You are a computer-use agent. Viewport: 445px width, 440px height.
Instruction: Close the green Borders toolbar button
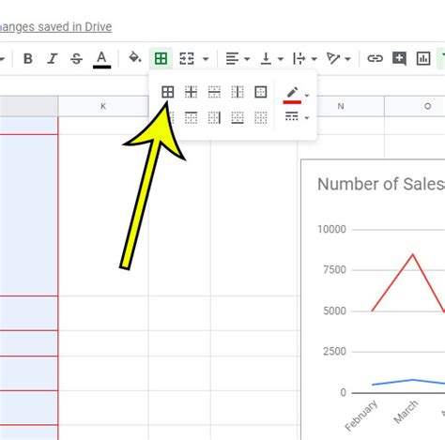point(161,58)
